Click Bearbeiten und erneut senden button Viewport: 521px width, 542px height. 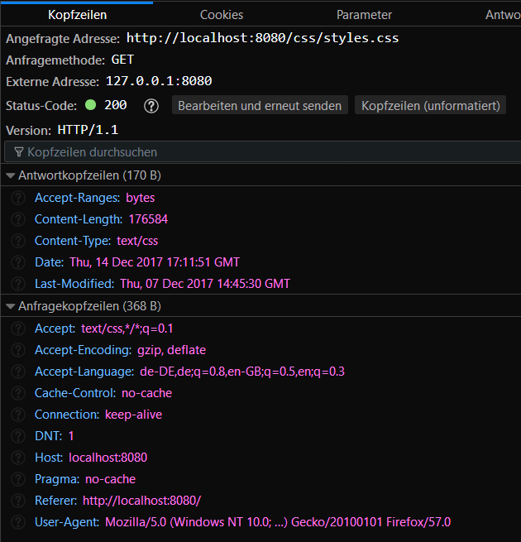(x=260, y=105)
